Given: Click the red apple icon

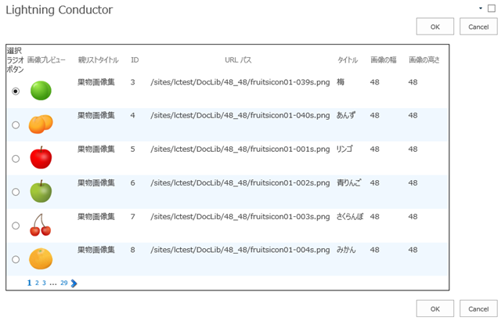Looking at the screenshot, I should coord(41,157).
